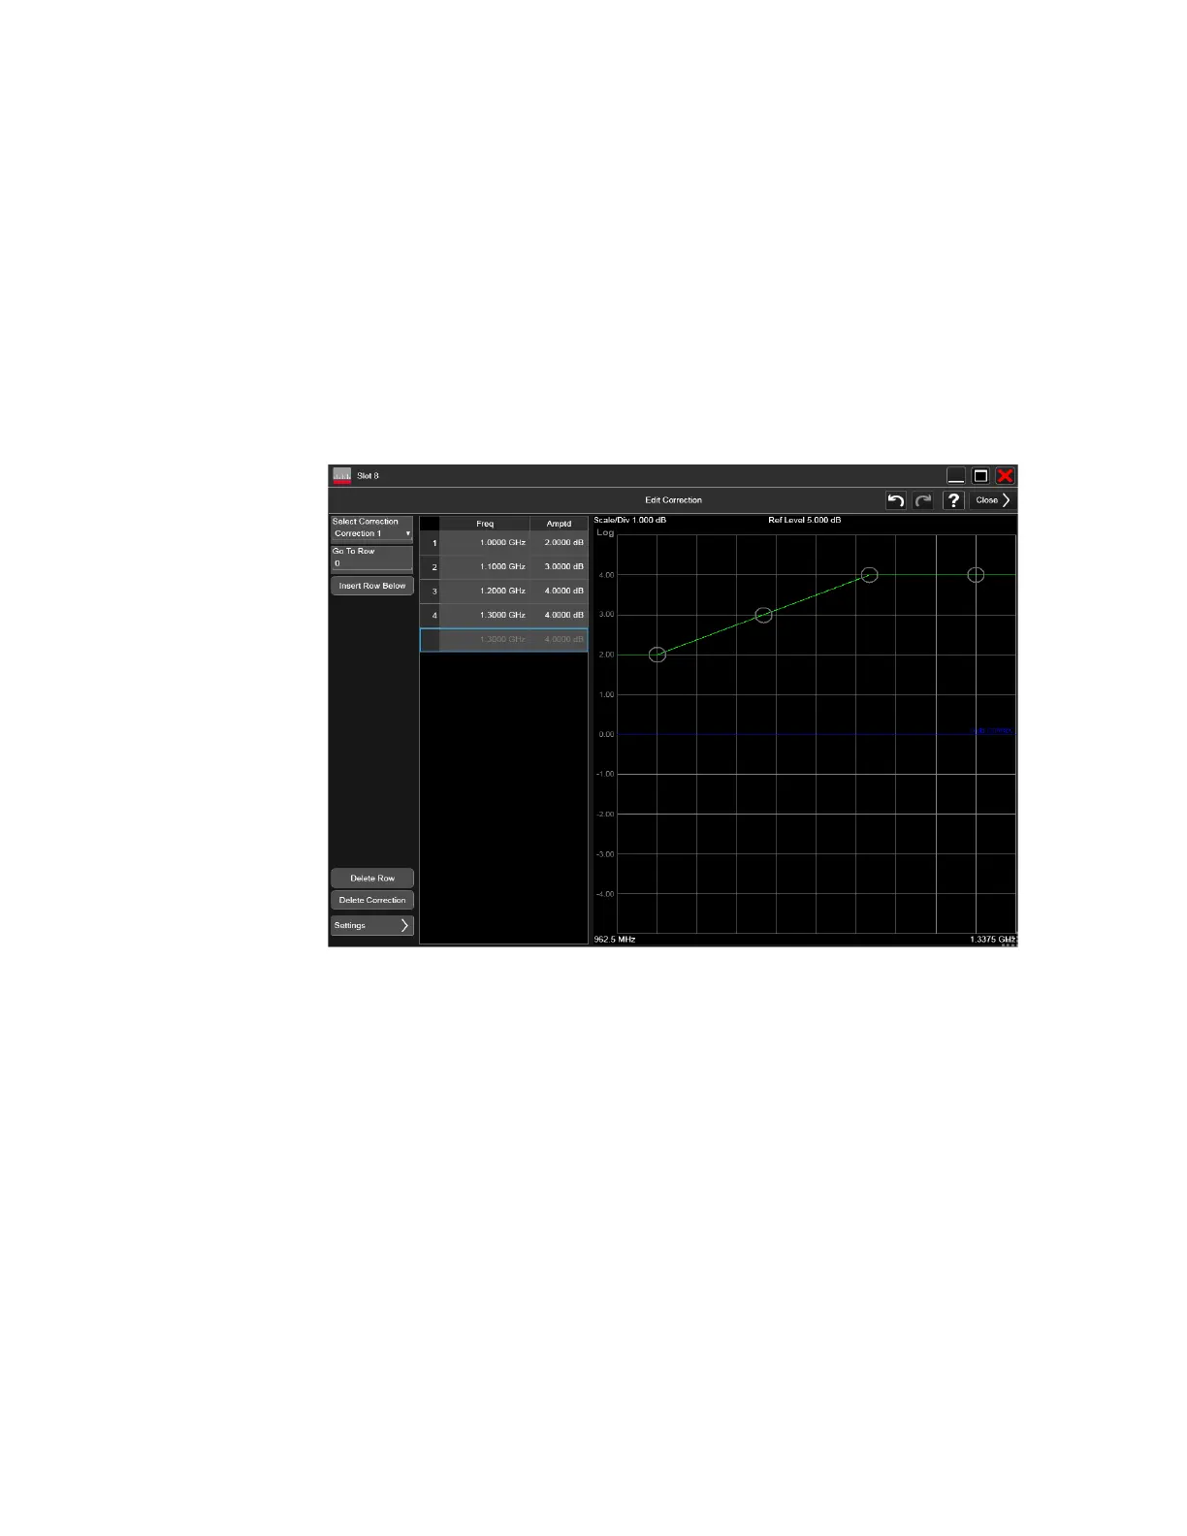The image size is (1187, 1536).
Task: Select the 1.1000 GHz frequency cell
Action: point(485,567)
